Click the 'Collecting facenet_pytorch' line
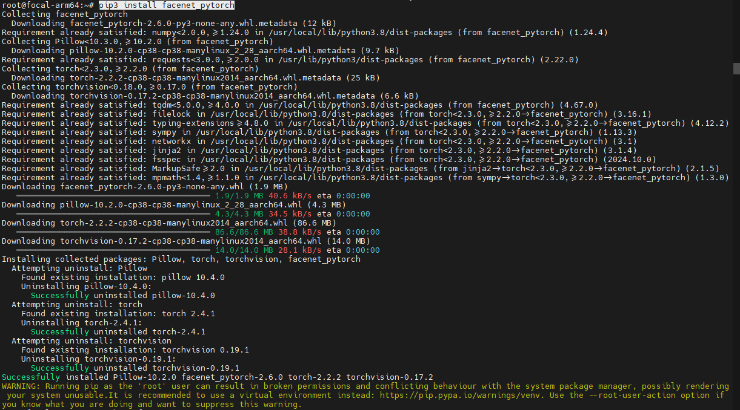This screenshot has height=410, width=740. 65,14
